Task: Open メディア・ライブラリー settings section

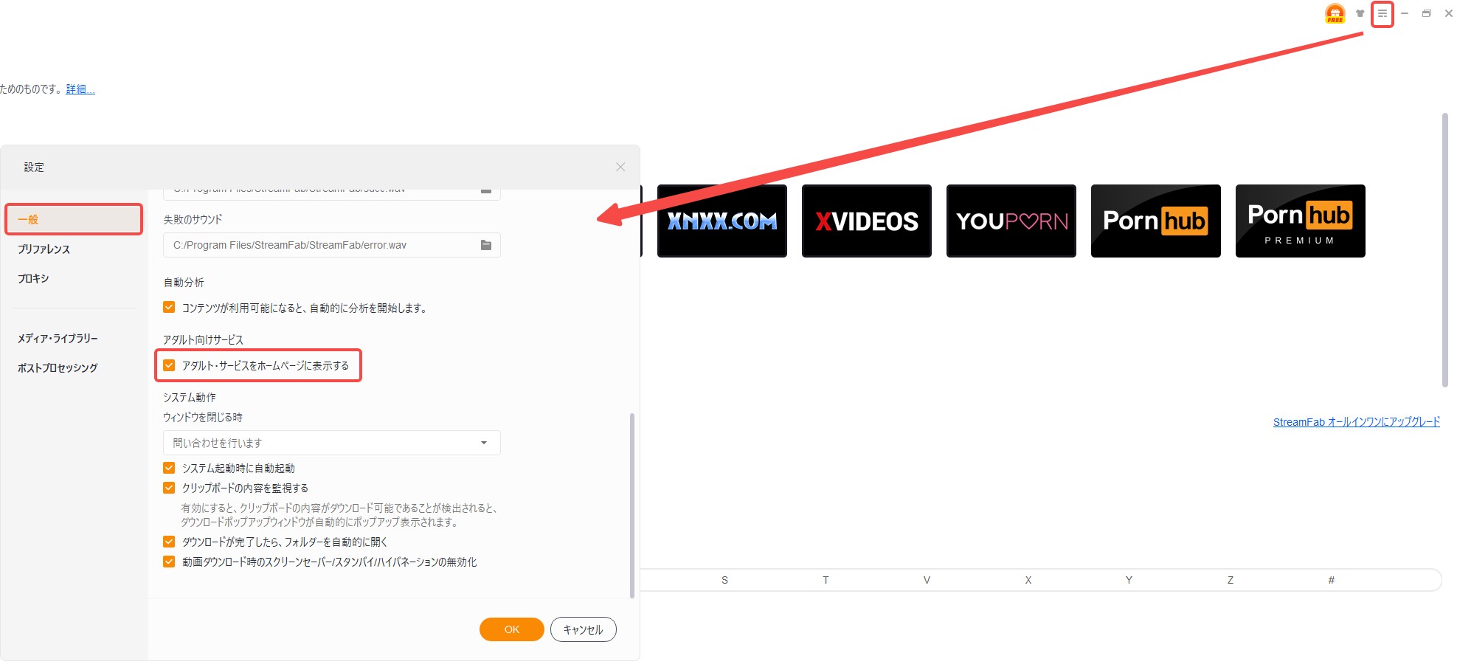Action: point(58,338)
